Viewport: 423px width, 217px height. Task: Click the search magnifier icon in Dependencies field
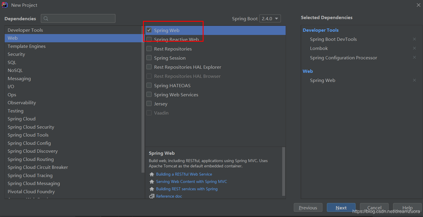pos(46,18)
